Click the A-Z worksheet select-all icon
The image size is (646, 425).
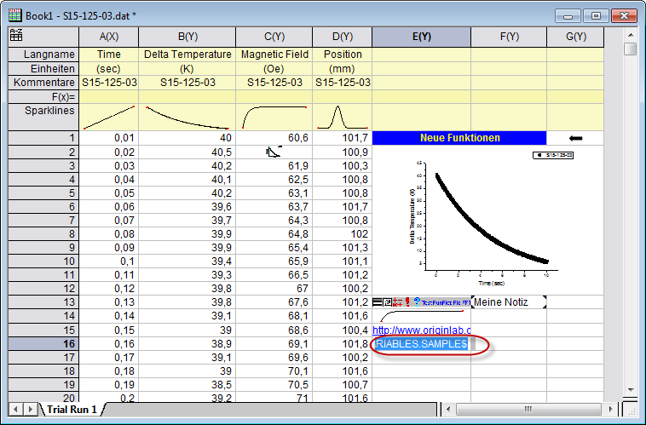pyautogui.click(x=16, y=35)
